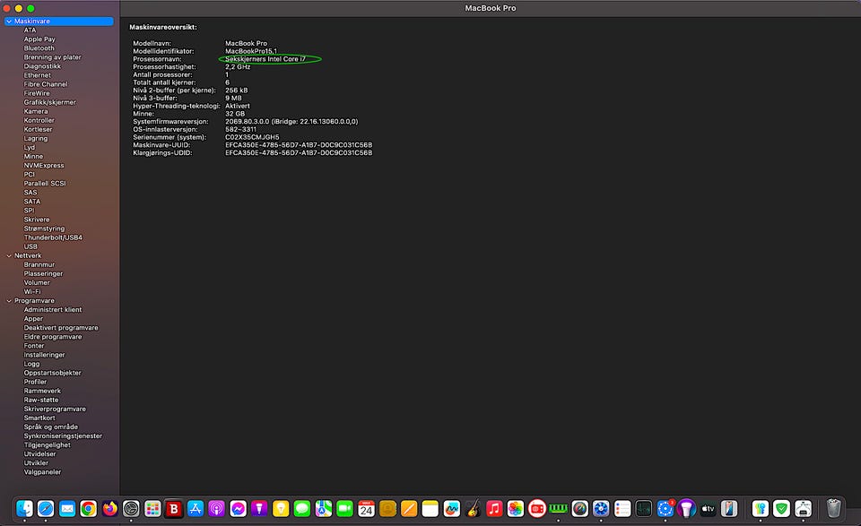This screenshot has height=526, width=861.
Task: Collapse the Maskinvare section
Action: pyautogui.click(x=8, y=21)
